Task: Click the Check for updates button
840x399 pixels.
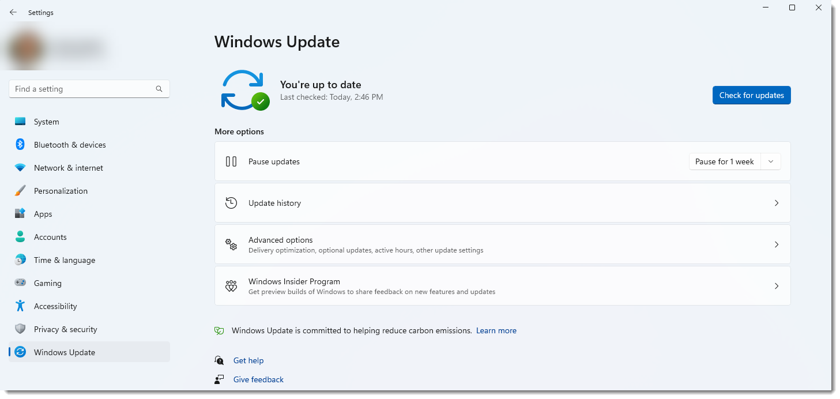Action: click(x=752, y=95)
